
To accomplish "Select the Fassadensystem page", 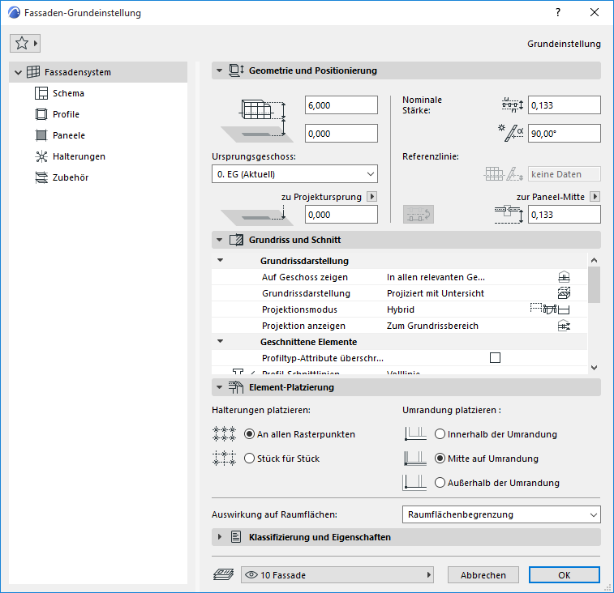I will 98,72.
